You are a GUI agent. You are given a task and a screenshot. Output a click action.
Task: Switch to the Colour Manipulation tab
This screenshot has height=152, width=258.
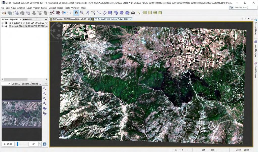16,84
